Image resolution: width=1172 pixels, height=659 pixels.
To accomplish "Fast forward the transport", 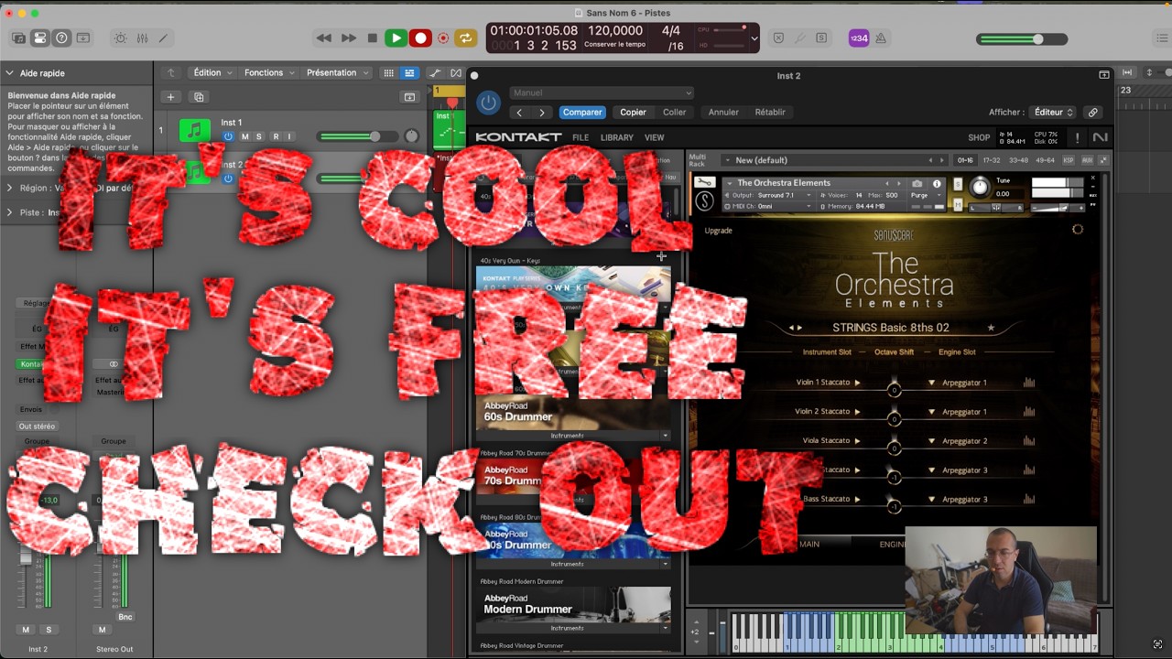I will click(x=349, y=38).
